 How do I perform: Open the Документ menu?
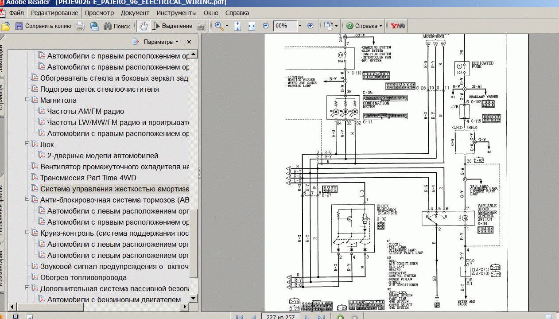coord(135,13)
